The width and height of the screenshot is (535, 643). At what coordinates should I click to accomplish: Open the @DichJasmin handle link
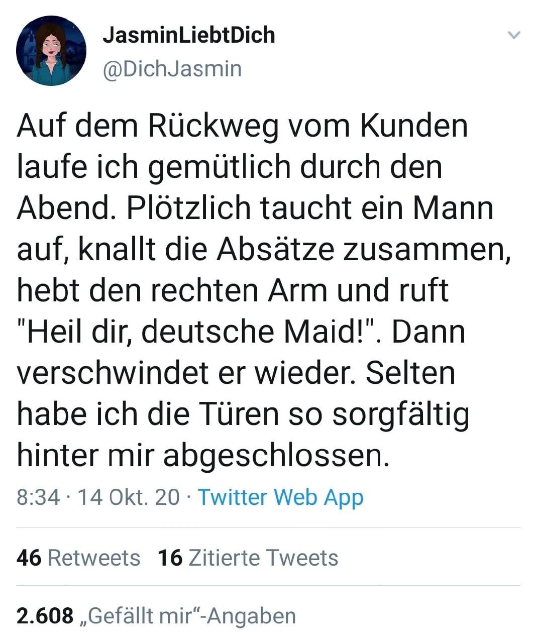pos(172,69)
